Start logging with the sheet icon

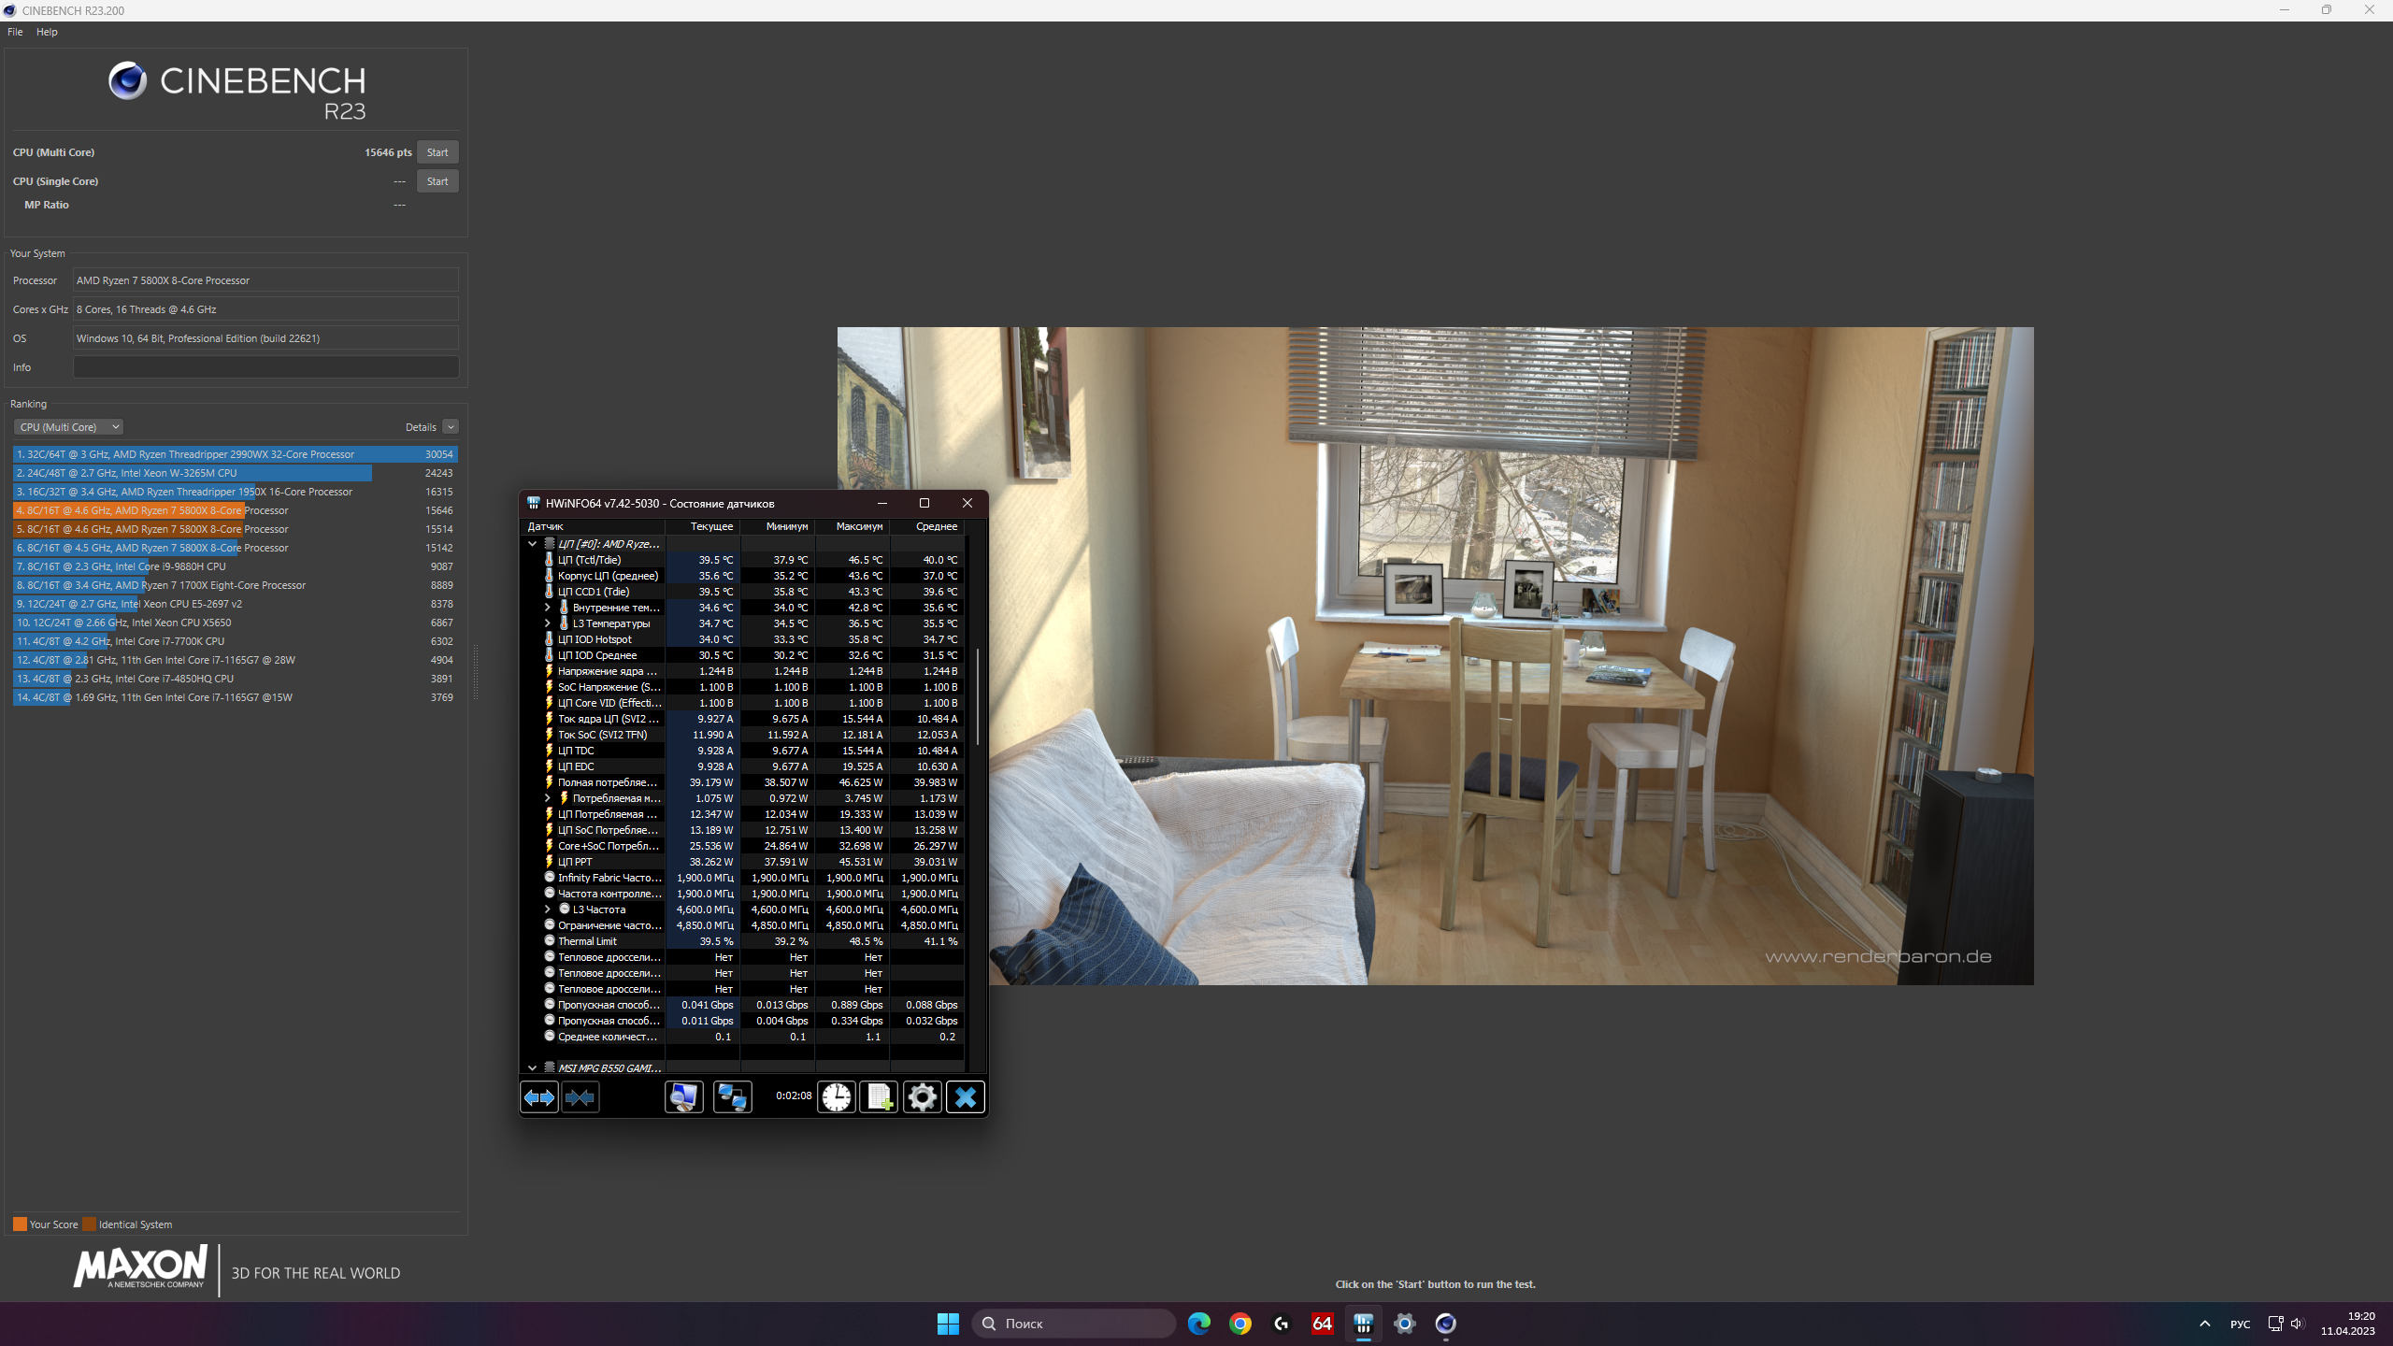pos(879,1096)
